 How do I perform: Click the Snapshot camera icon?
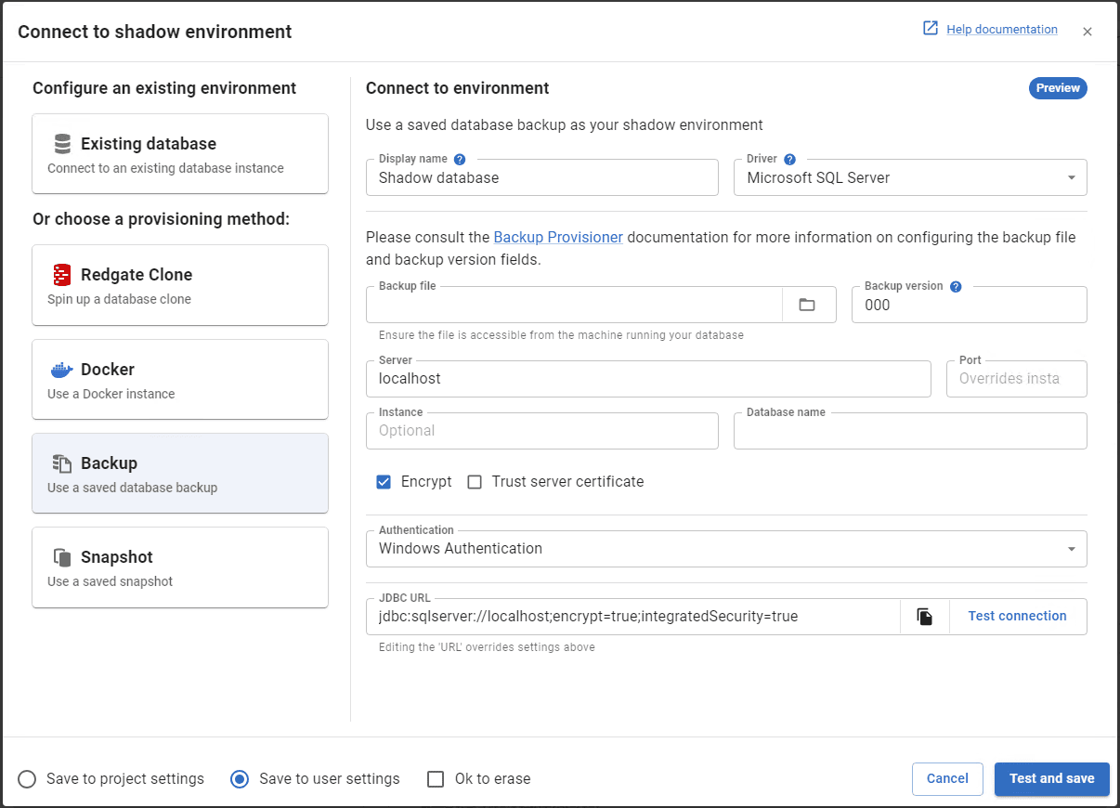tap(61, 555)
